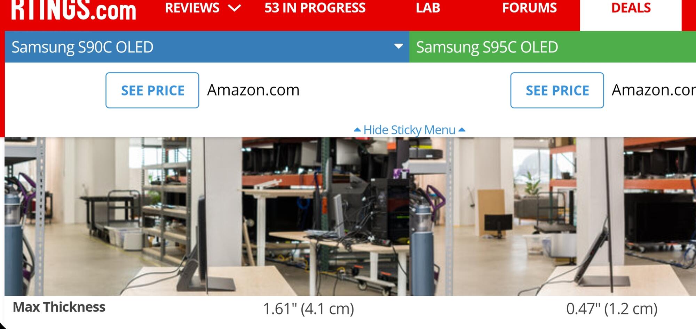
Task: Click the RTINGS.com logo
Action: [x=73, y=10]
